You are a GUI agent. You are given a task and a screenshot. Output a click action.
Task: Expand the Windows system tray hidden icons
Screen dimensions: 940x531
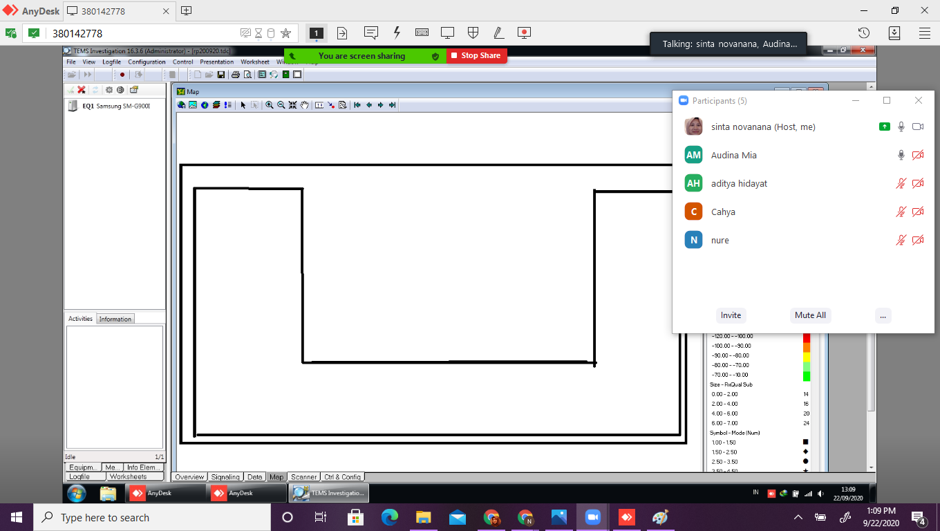click(x=798, y=517)
